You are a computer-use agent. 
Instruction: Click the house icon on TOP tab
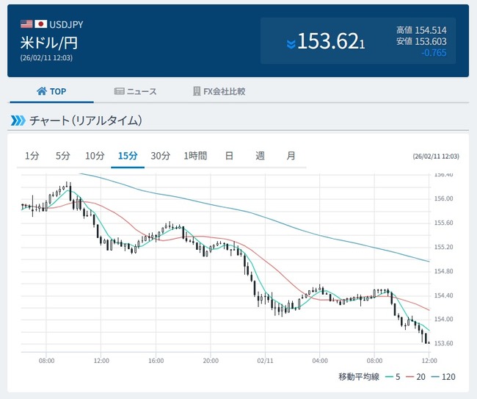40,92
